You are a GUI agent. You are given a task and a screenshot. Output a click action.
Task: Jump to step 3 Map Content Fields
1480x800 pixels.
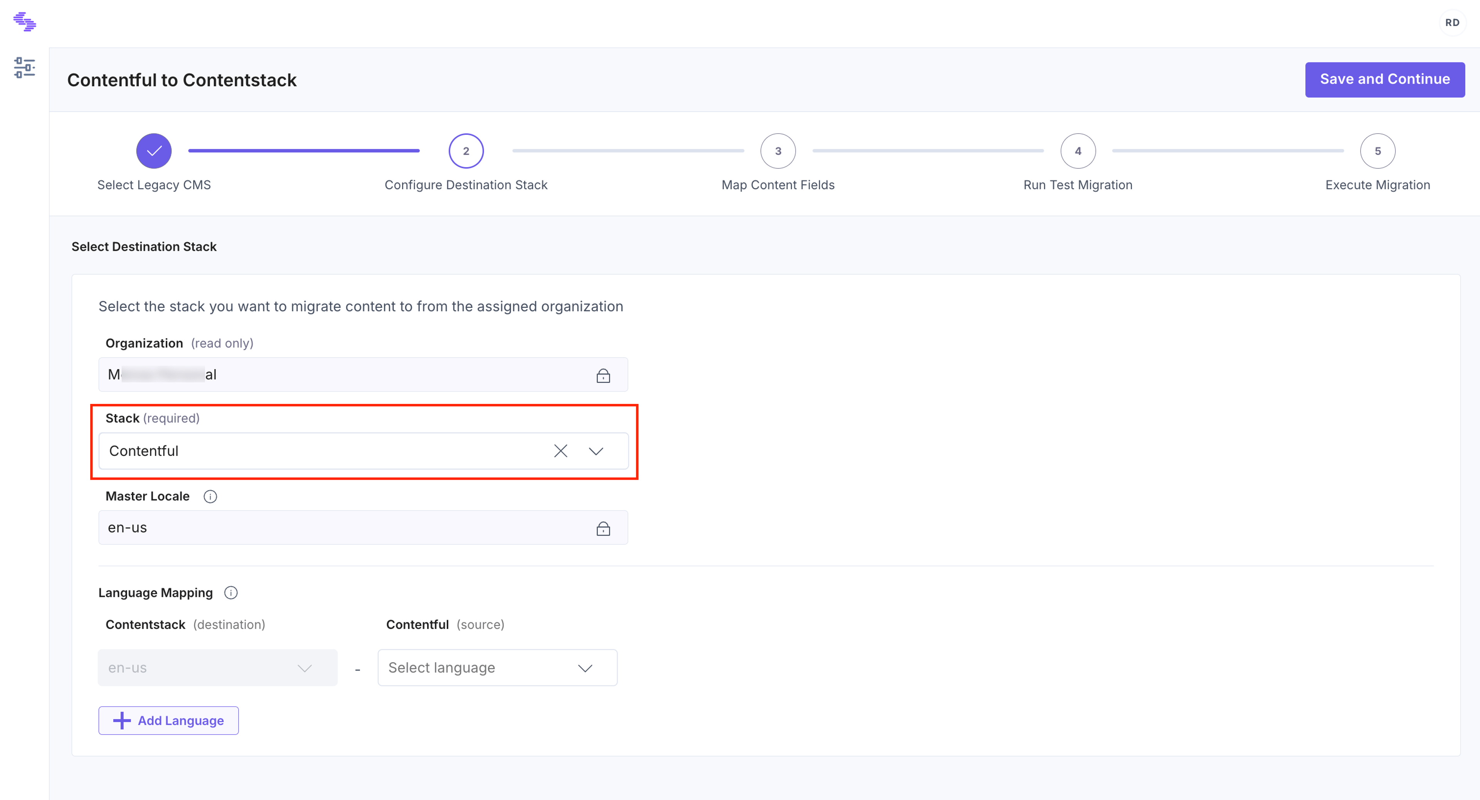click(x=778, y=151)
